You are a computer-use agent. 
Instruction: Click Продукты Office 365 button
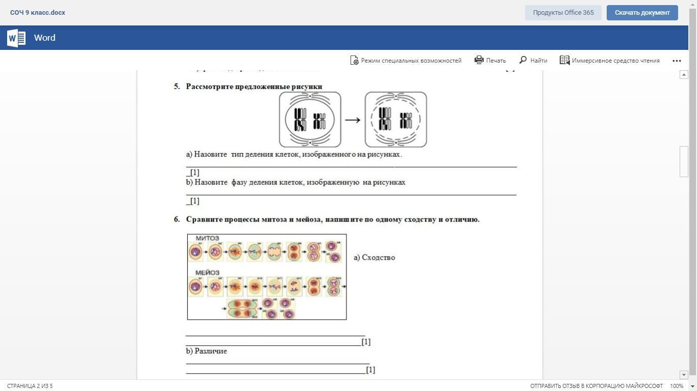563,13
